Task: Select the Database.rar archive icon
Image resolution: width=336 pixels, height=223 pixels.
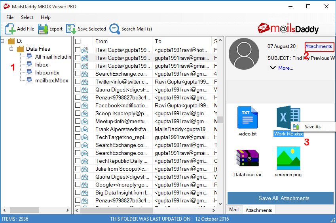Action: click(247, 158)
